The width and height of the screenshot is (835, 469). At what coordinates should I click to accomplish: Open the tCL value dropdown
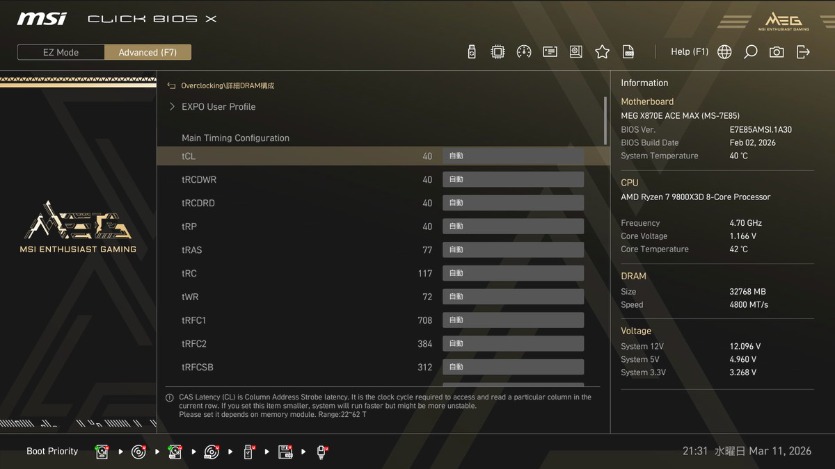[513, 156]
